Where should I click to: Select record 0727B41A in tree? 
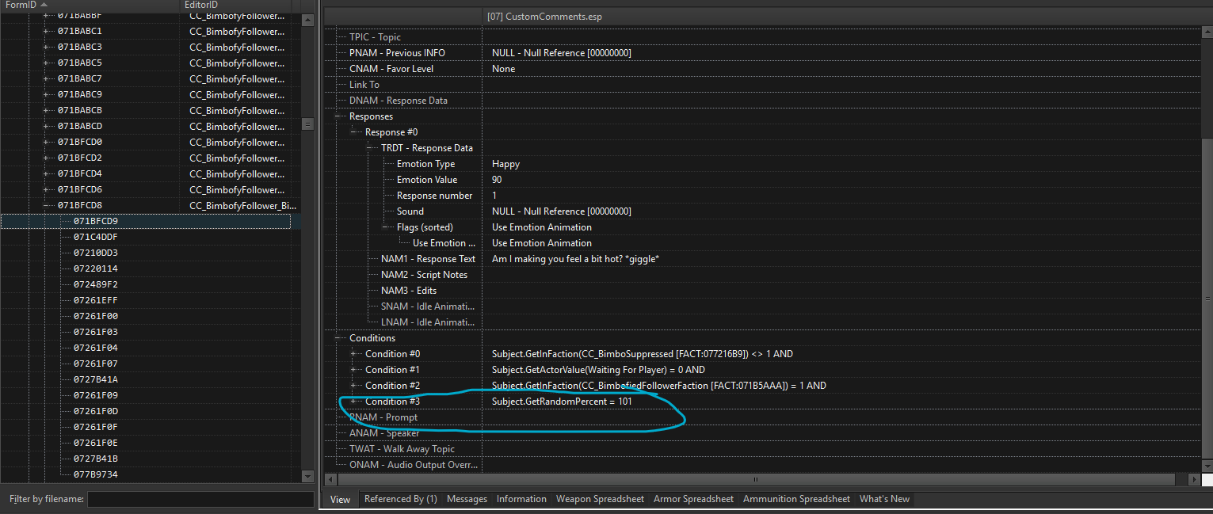click(x=96, y=379)
